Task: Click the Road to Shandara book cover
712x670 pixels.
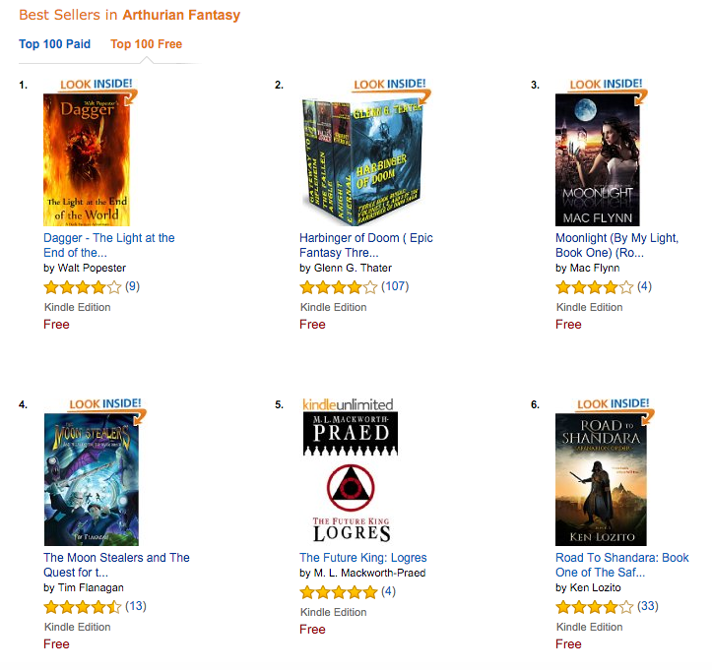Action: pyautogui.click(x=601, y=479)
